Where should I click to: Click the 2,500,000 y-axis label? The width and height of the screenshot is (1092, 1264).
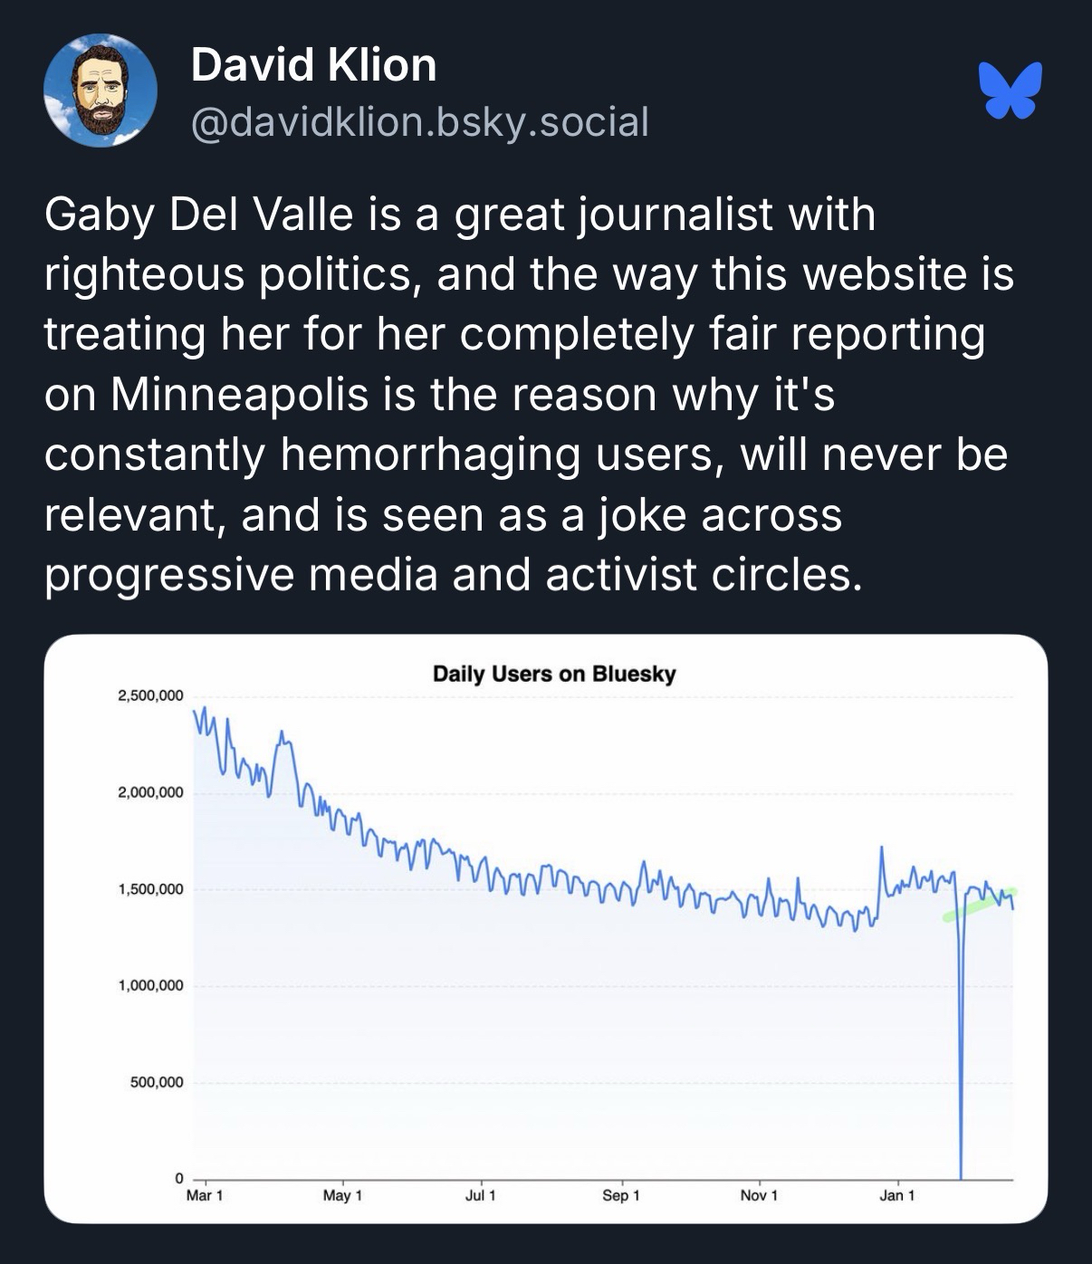pos(150,695)
